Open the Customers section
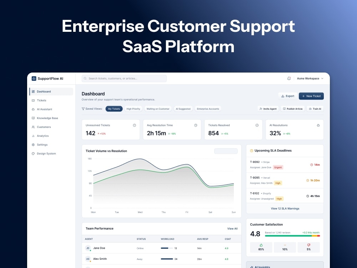 click(x=51, y=127)
